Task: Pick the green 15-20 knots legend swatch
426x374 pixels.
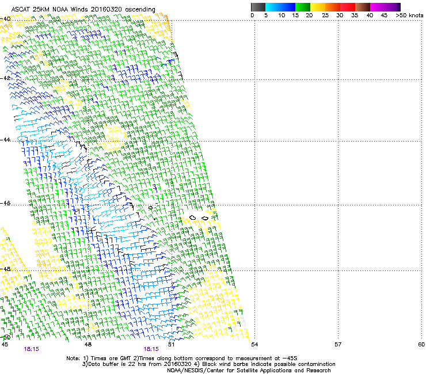Action: (303, 7)
